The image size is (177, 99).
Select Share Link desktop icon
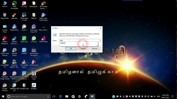[24, 39]
